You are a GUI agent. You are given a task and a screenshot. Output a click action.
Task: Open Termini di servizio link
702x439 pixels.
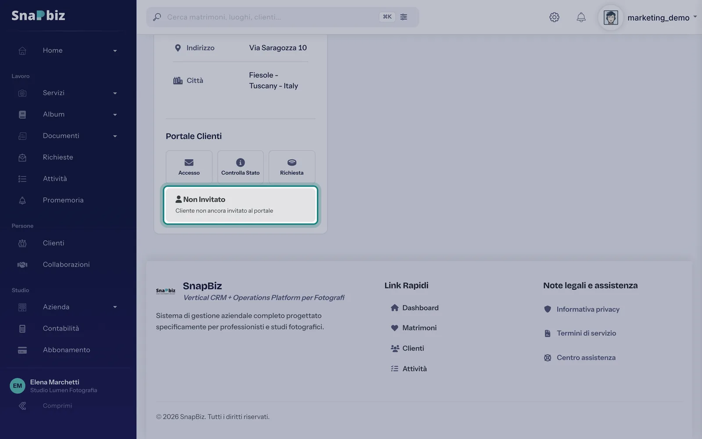tap(580, 333)
